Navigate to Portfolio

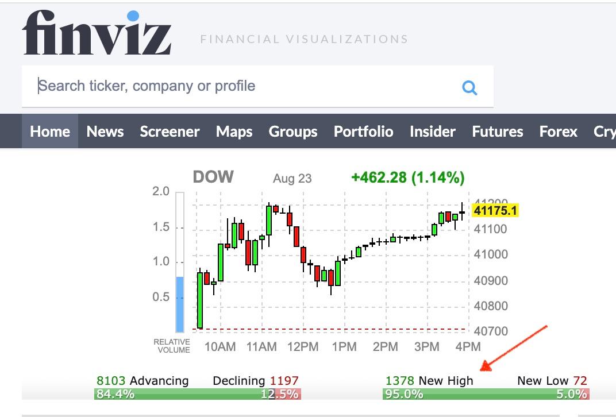(x=363, y=132)
